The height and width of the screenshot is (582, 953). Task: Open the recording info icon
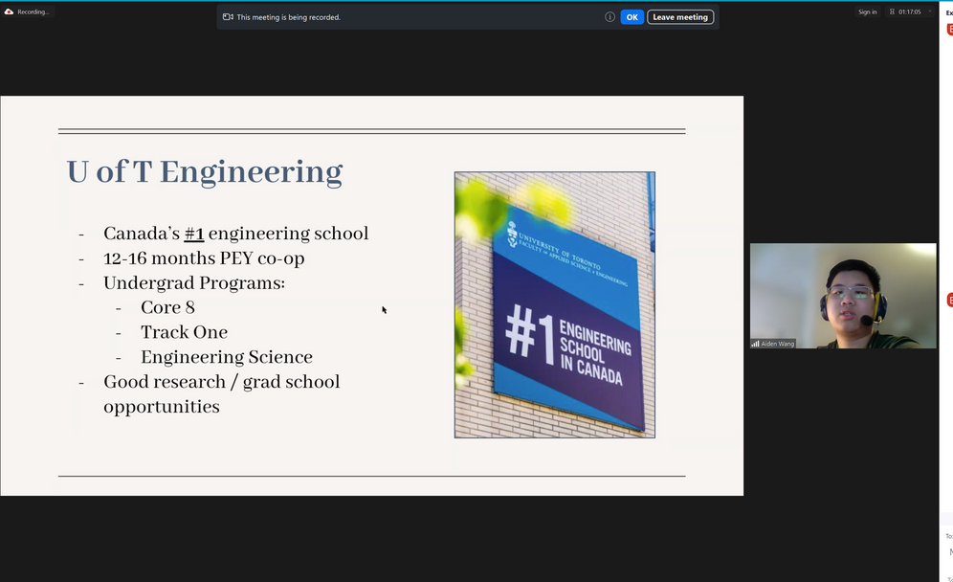point(609,17)
